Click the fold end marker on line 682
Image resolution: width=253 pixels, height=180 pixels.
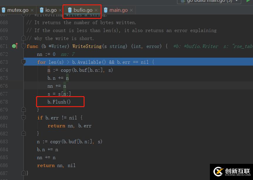(23, 134)
